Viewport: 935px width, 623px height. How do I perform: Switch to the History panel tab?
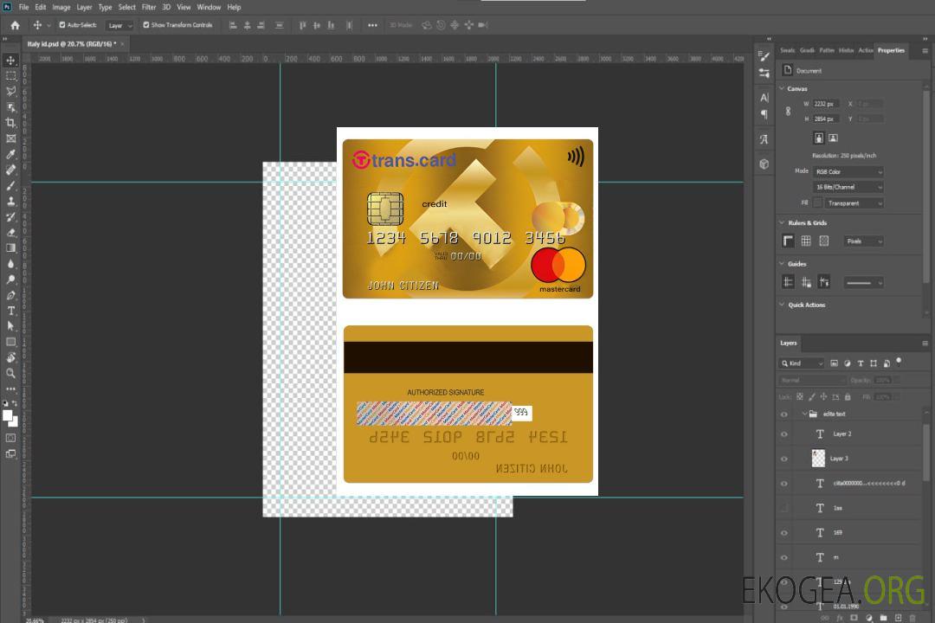point(846,51)
